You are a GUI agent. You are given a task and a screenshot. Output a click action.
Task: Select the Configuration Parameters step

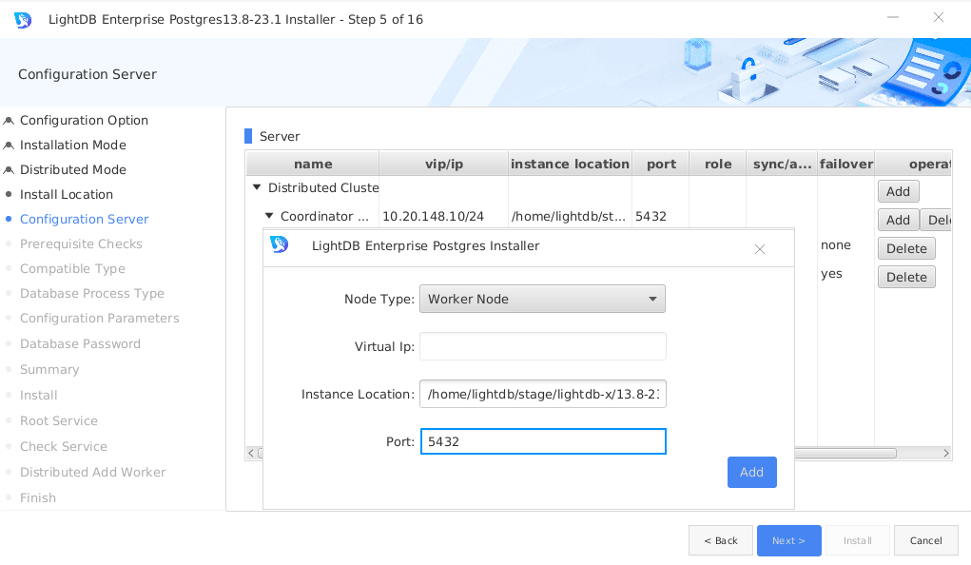click(x=99, y=319)
